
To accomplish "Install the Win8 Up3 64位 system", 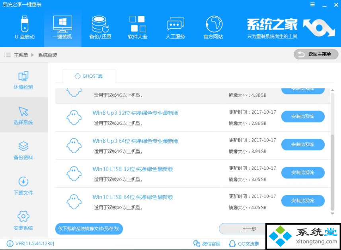I will click(x=303, y=144).
